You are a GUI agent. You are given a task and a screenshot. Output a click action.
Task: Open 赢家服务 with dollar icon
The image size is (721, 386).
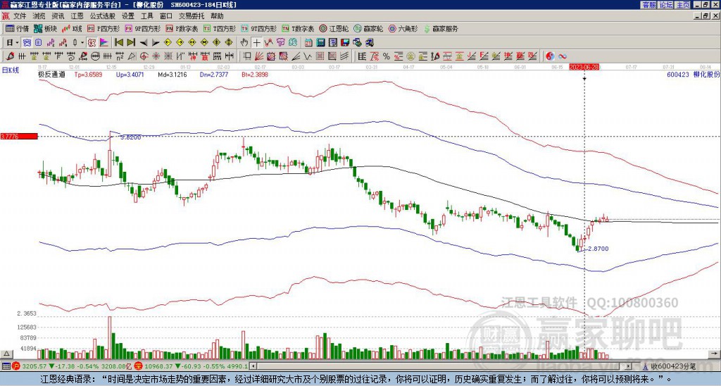441,28
